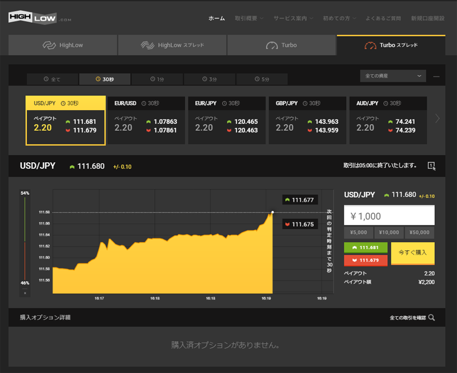This screenshot has width=457, height=373.
Task: Click the ¥1,000 investment amount field
Action: (x=389, y=215)
